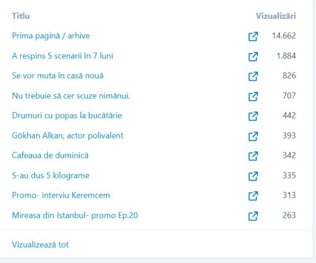Click external link icon for Mireasa din Istanbul promo
Viewport: 316px width, 263px height.
pos(252,216)
